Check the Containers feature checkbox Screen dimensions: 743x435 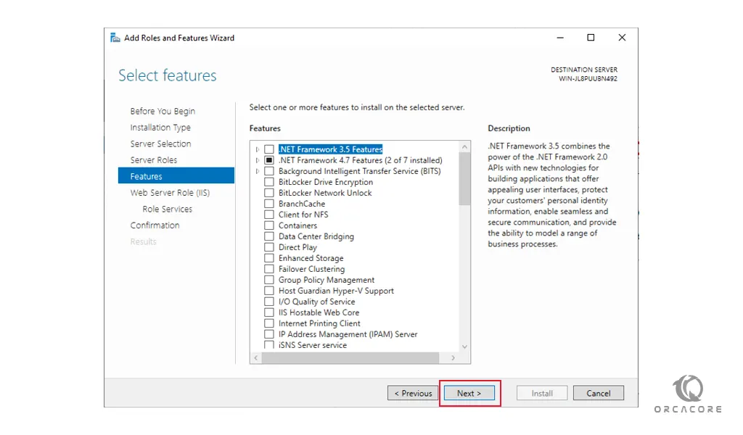coord(268,225)
